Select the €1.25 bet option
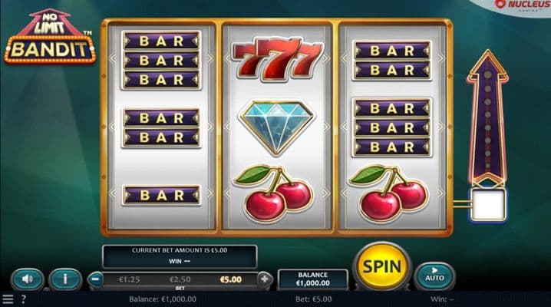 point(130,279)
